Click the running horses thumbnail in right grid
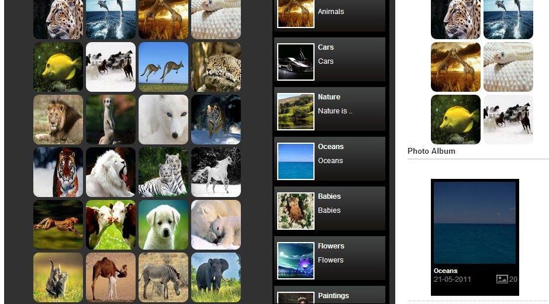549x304 pixels. pyautogui.click(x=509, y=119)
